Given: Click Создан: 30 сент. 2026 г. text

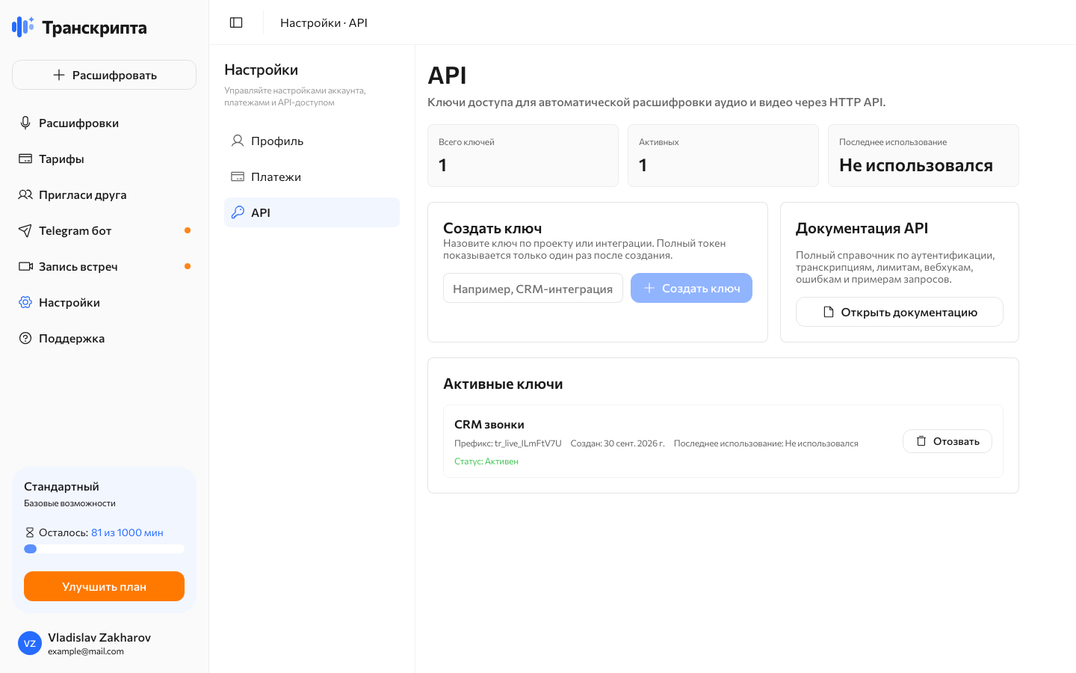Looking at the screenshot, I should 618,443.
